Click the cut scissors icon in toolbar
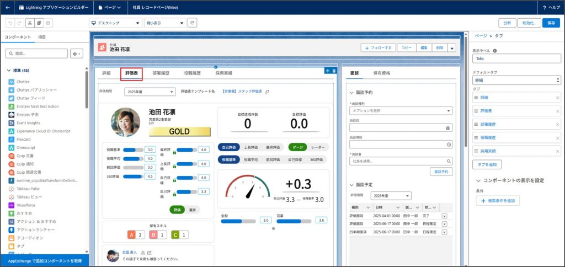 (30, 23)
